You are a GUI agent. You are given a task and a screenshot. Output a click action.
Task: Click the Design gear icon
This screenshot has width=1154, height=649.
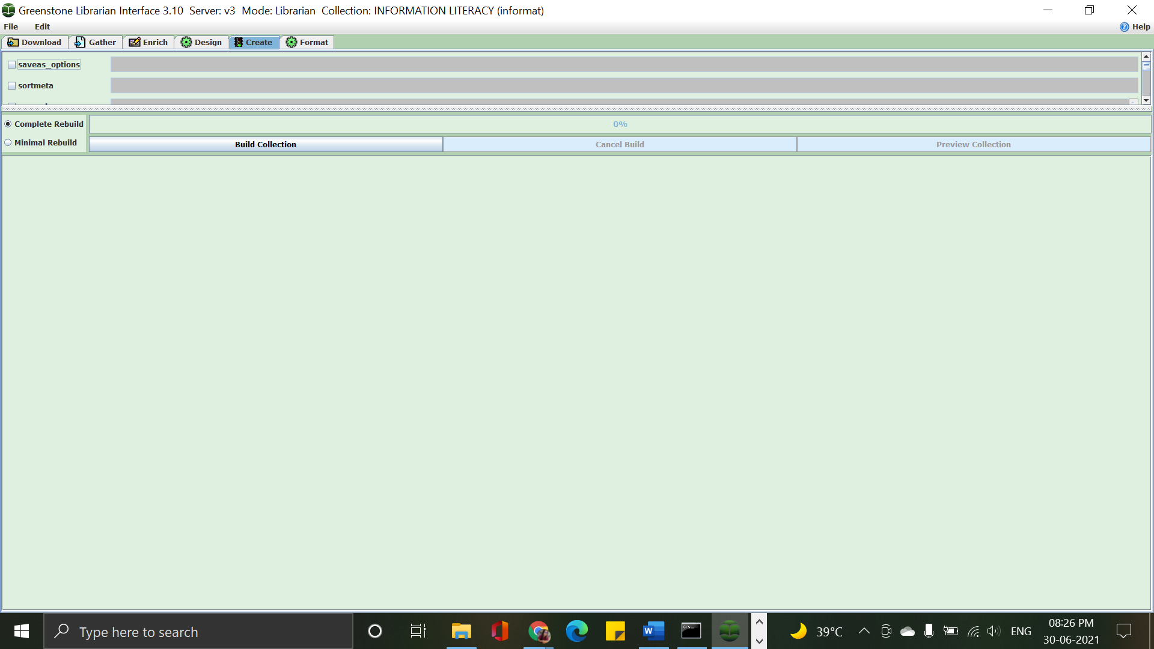click(186, 42)
